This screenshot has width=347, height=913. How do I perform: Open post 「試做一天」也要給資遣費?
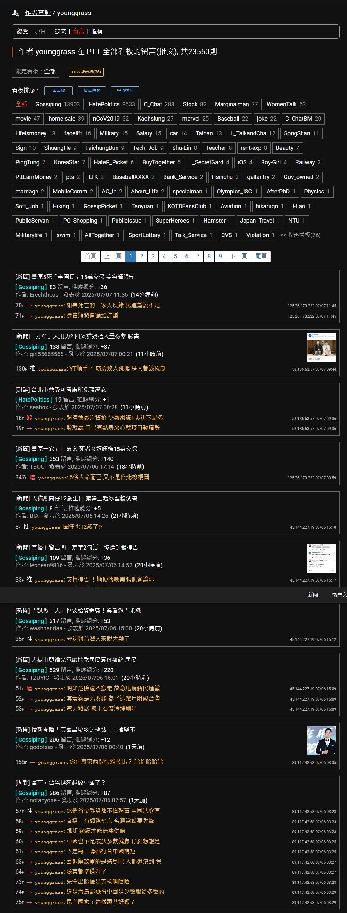pyautogui.click(x=78, y=610)
